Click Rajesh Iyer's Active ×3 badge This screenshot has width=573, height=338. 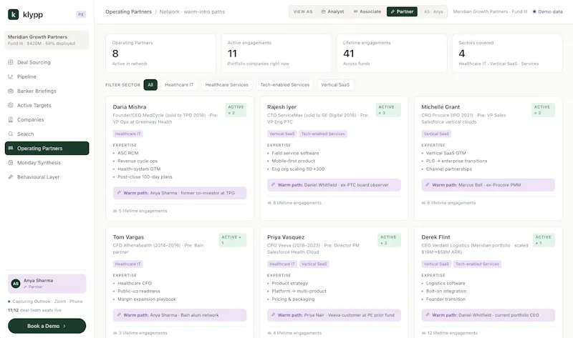pyautogui.click(x=388, y=110)
